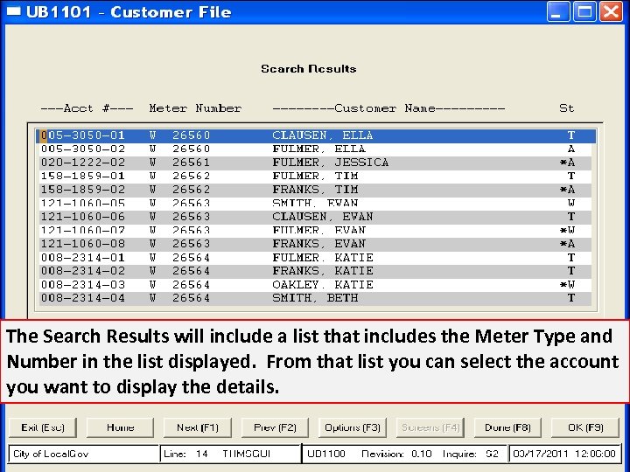Select account 005-3050-02 FULMER, ELLA
This screenshot has width=630, height=472.
click(315, 149)
